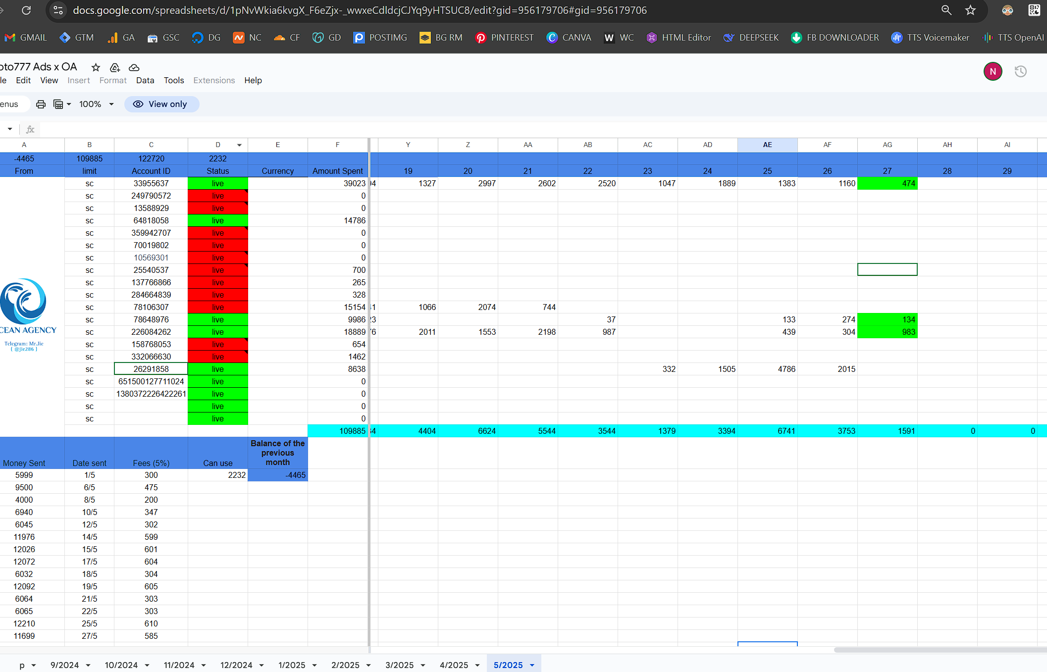Open the browser zoom magnifier icon
The width and height of the screenshot is (1047, 672).
946,10
